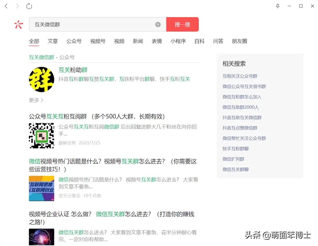This screenshot has height=246, width=318.
Task: Maximize the search window
Action: pyautogui.click(x=301, y=6)
